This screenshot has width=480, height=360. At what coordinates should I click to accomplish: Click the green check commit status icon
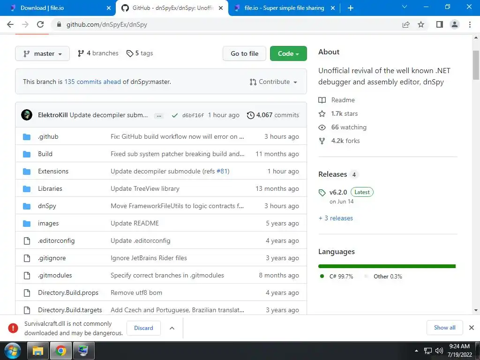pos(175,115)
